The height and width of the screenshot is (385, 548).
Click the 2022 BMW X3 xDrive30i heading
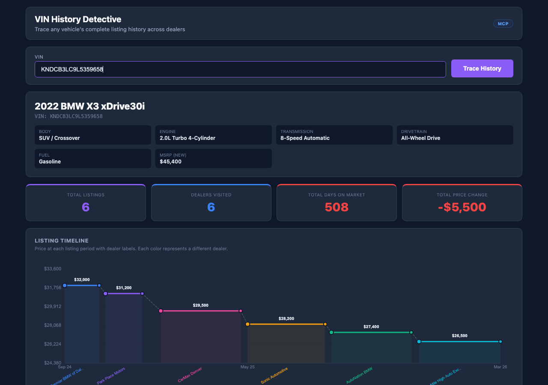90,107
